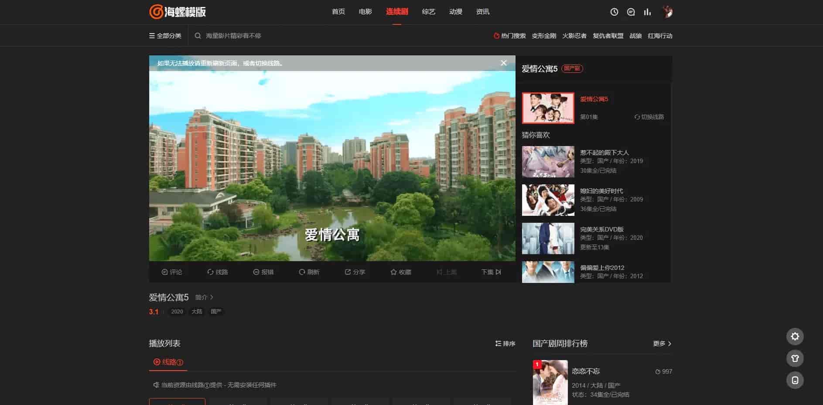Open the watch history clock icon
Viewport: 823px width, 405px height.
coord(614,12)
